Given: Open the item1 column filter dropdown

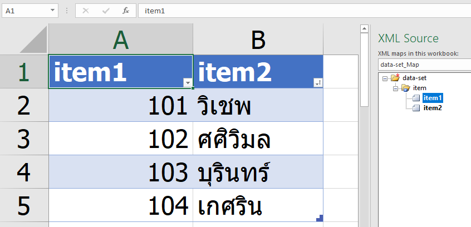Looking at the screenshot, I should click(188, 83).
